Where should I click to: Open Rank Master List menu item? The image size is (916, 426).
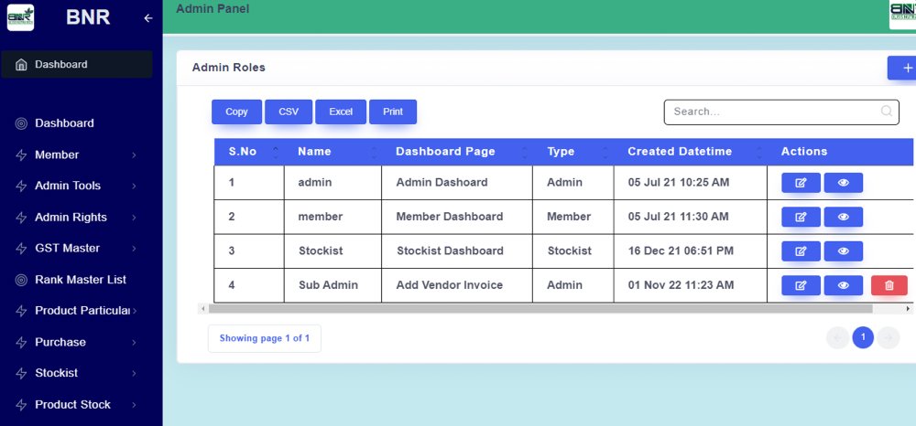pos(81,280)
